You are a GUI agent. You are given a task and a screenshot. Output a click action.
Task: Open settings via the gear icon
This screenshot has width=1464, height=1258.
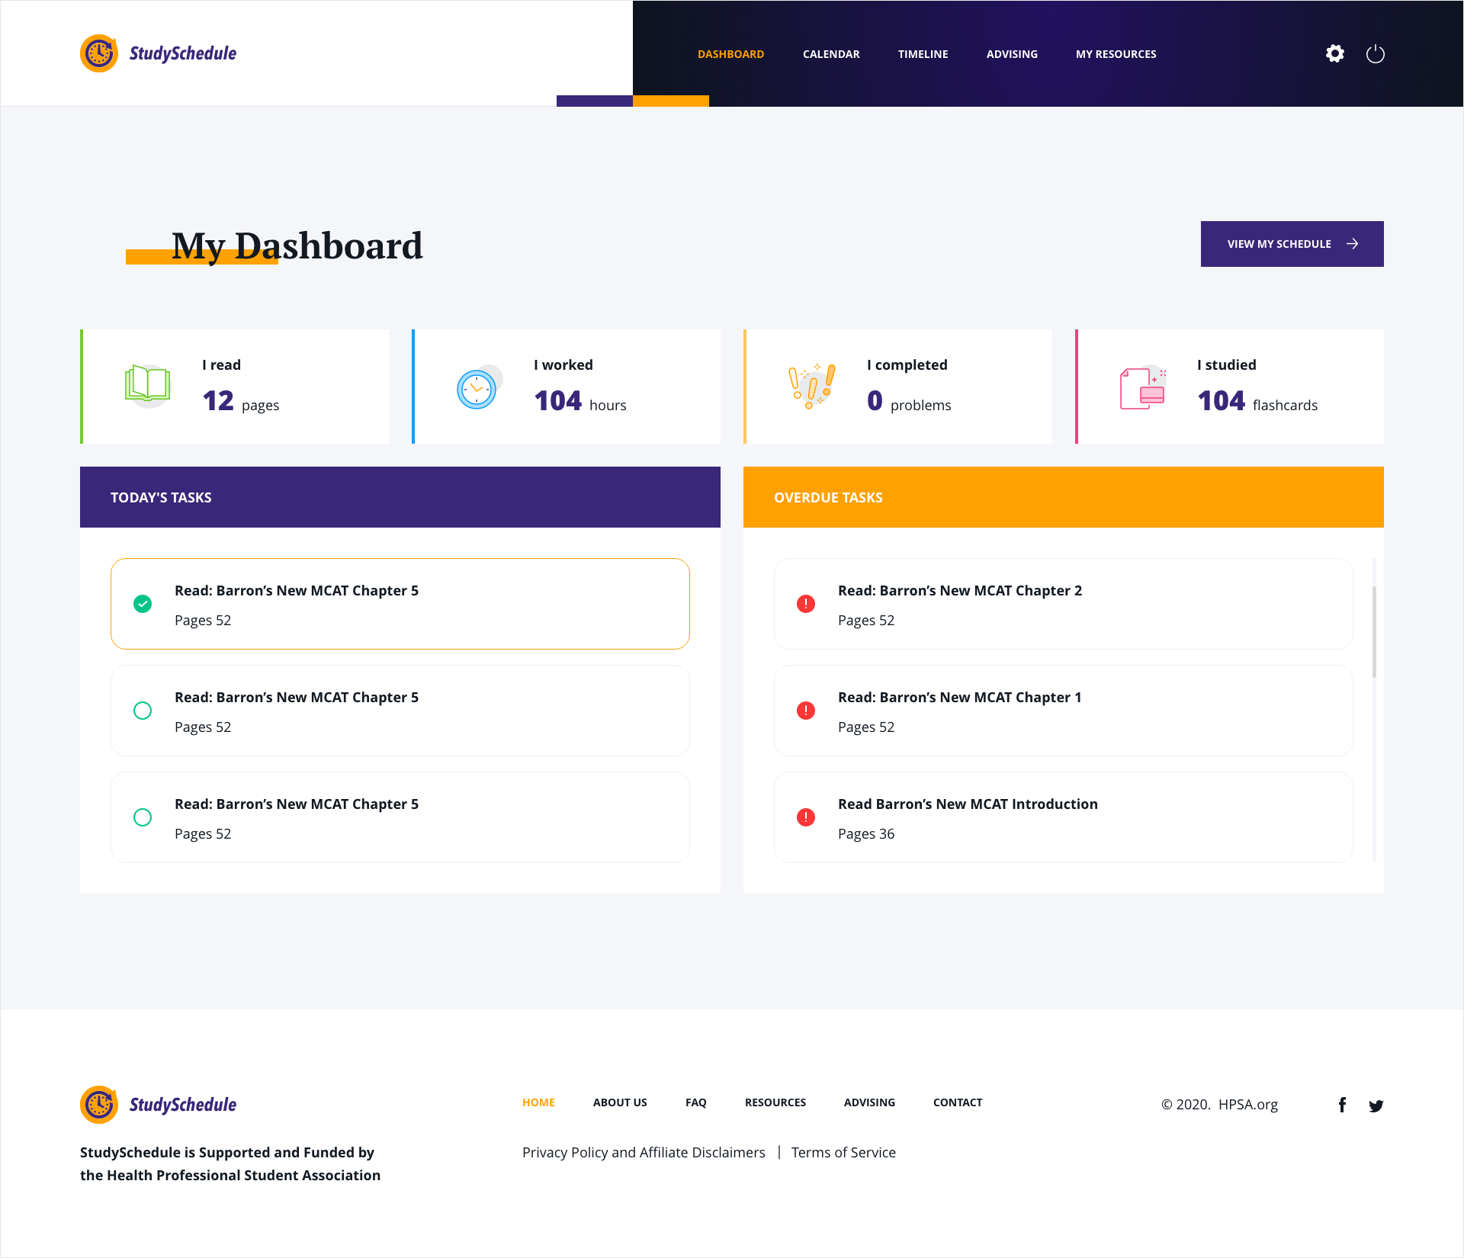1334,53
